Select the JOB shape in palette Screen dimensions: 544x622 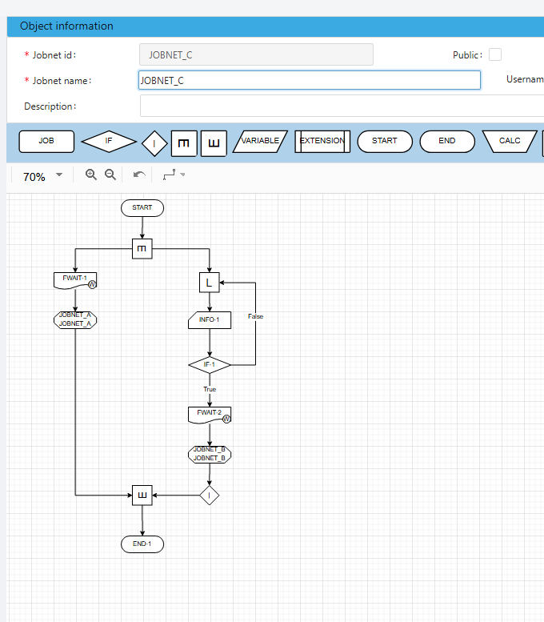click(46, 142)
